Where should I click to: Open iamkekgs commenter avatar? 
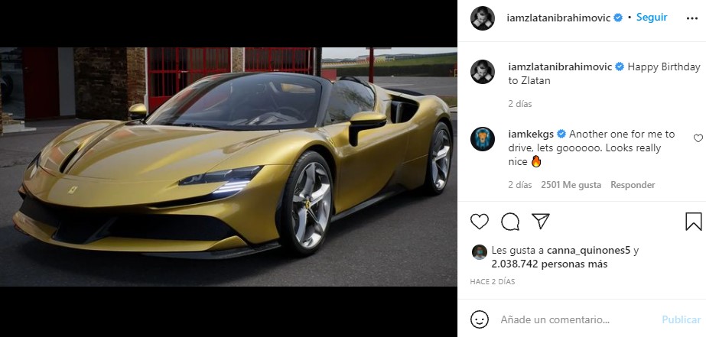coord(482,139)
